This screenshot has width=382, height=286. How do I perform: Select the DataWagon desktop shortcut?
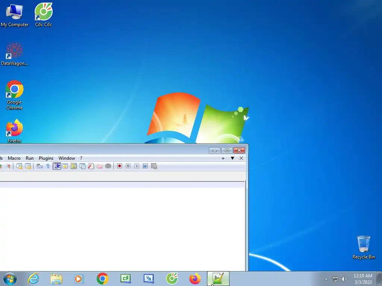tap(15, 54)
